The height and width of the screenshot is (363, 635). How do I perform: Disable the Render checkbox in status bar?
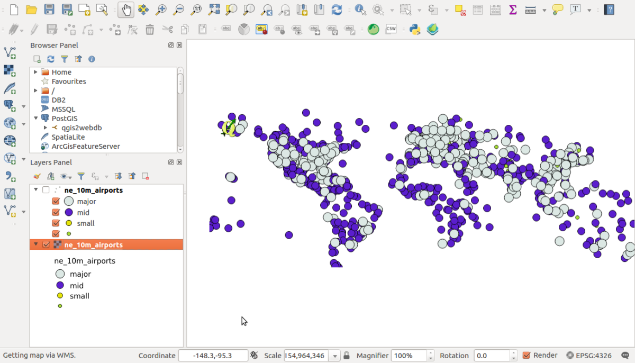coord(527,356)
